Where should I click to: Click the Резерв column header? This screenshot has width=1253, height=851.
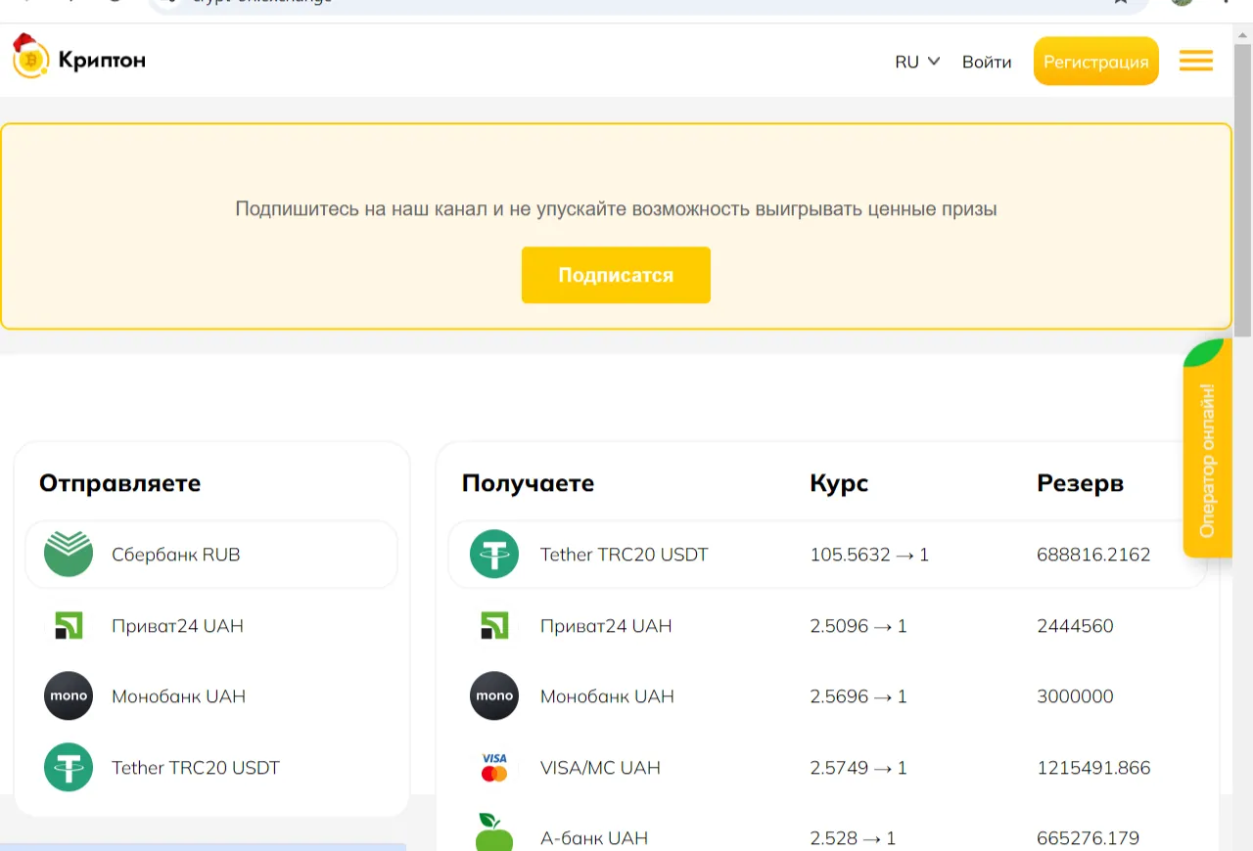point(1080,483)
